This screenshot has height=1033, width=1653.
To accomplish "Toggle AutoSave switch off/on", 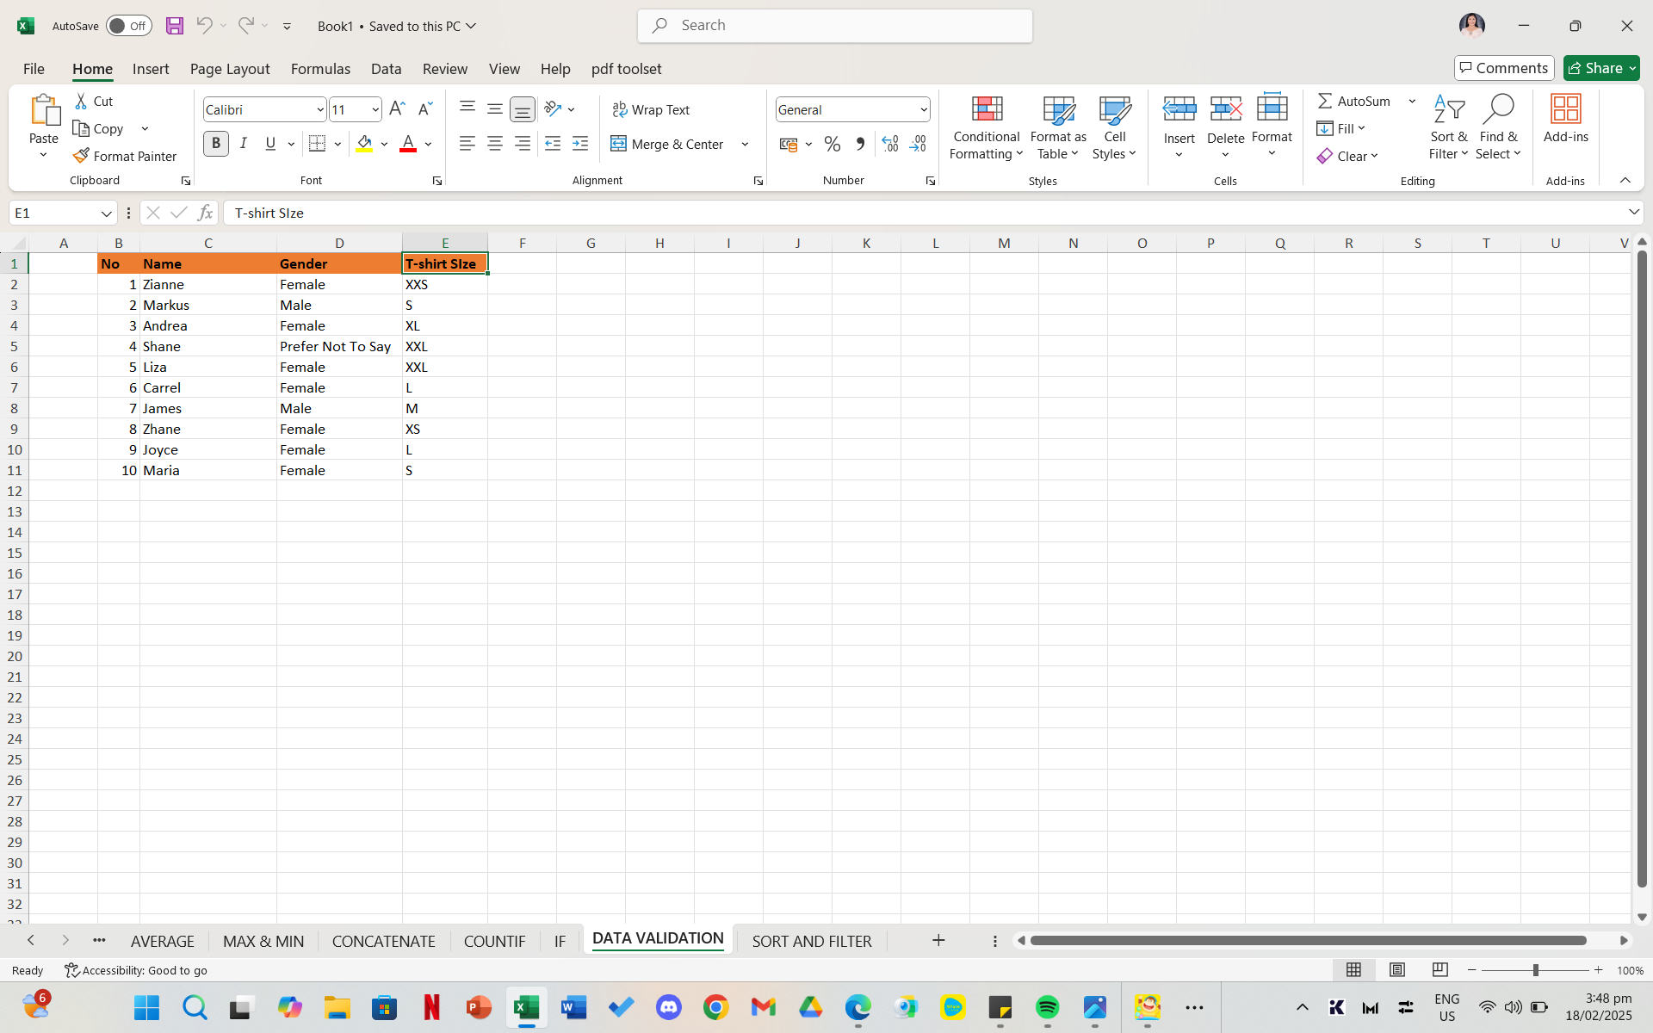I will pos(129,26).
